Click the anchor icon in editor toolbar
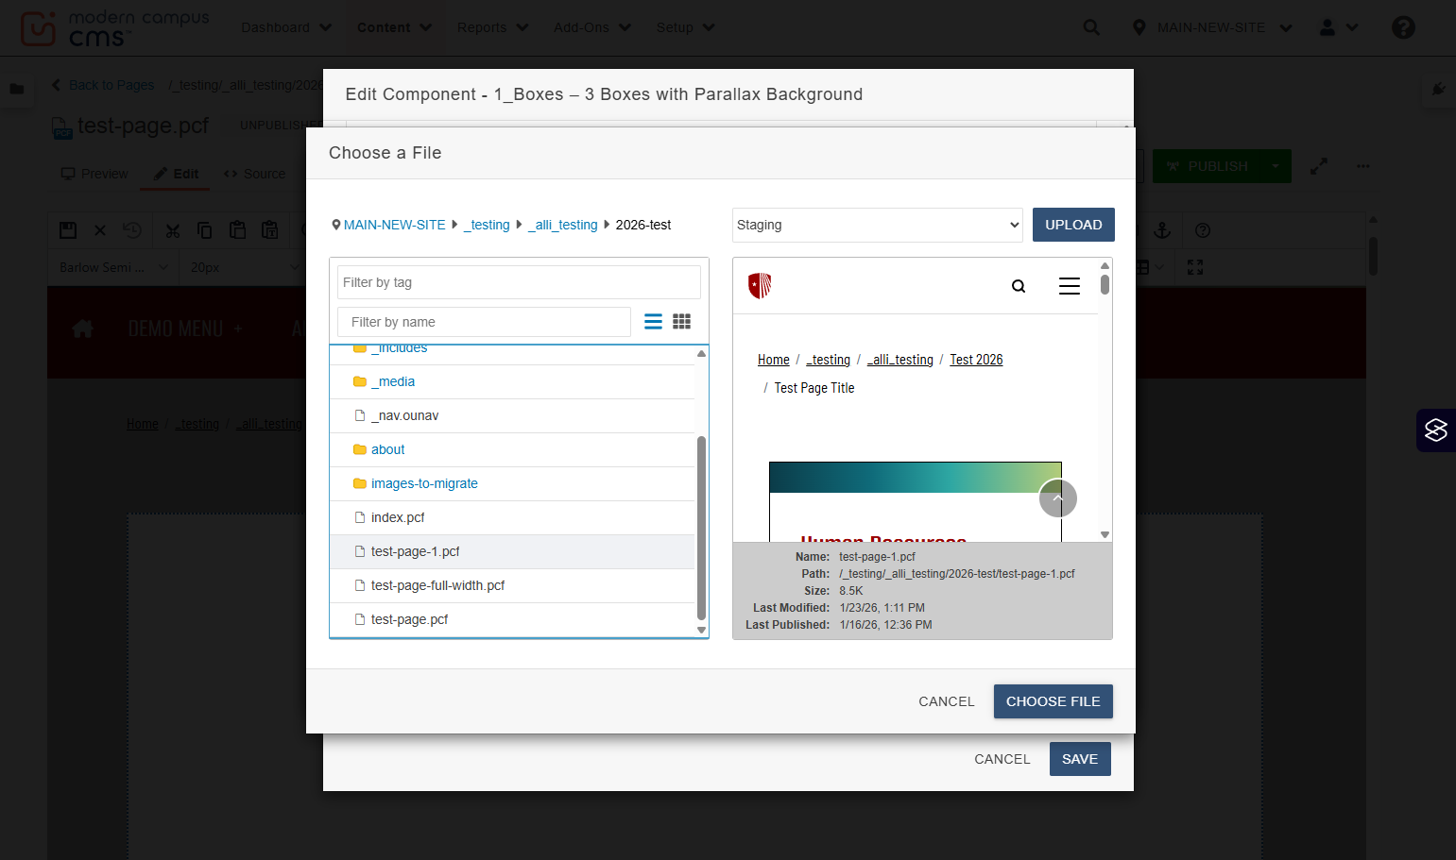The width and height of the screenshot is (1456, 860). (x=1162, y=230)
